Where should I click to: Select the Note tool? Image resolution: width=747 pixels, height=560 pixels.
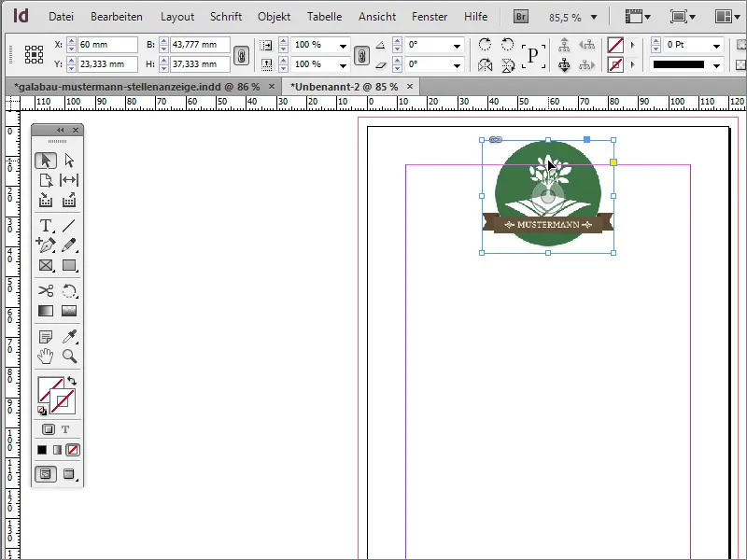[46, 337]
